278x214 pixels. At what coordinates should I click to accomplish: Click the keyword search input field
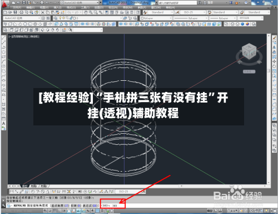pyautogui.click(x=177, y=3)
